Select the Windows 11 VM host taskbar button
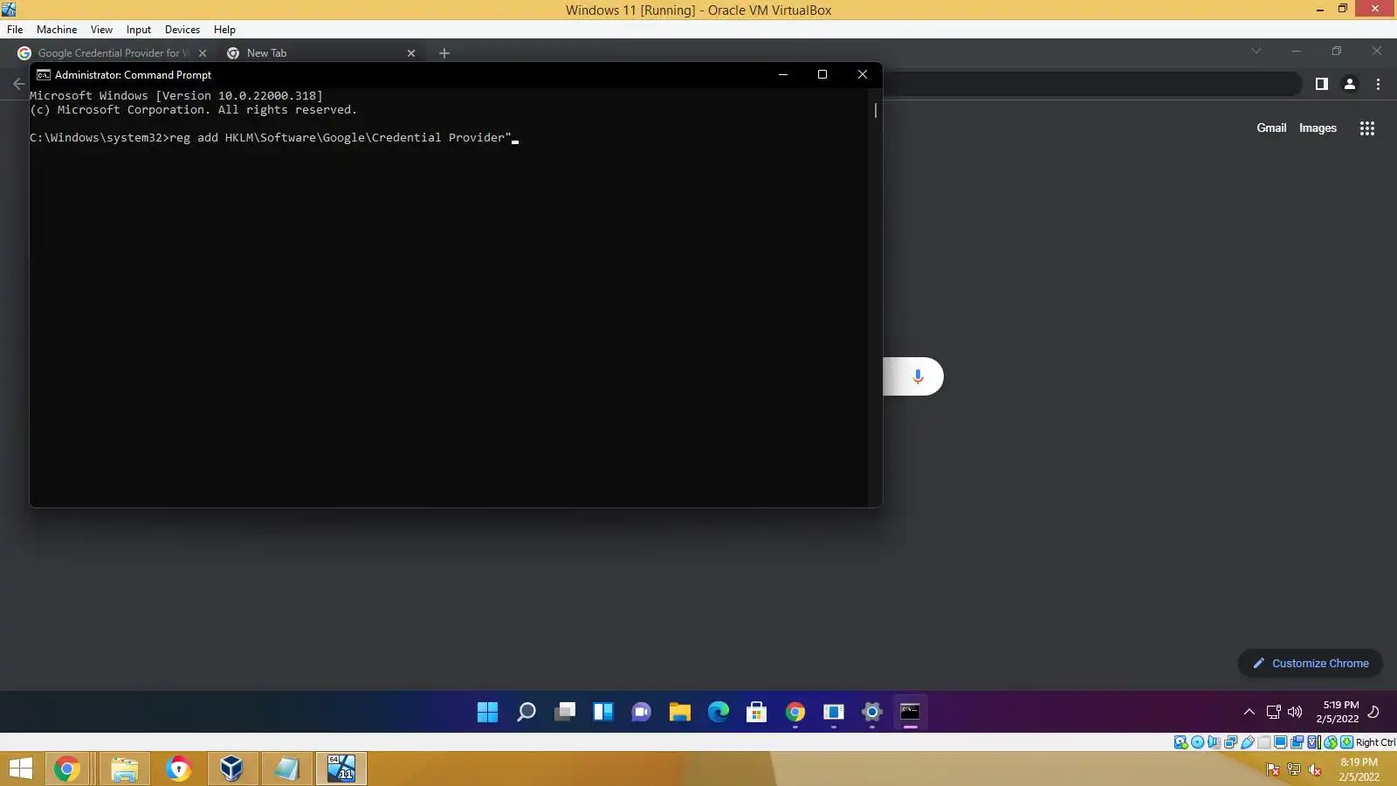This screenshot has height=786, width=1397. pos(341,769)
